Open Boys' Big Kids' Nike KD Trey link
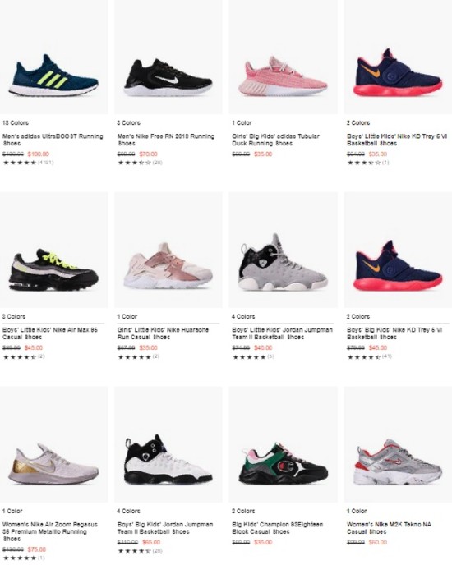The height and width of the screenshot is (565, 452). [394, 333]
